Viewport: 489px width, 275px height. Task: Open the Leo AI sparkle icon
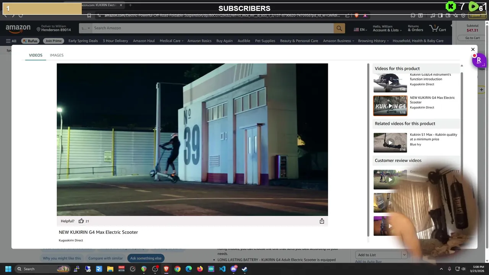coord(456,15)
